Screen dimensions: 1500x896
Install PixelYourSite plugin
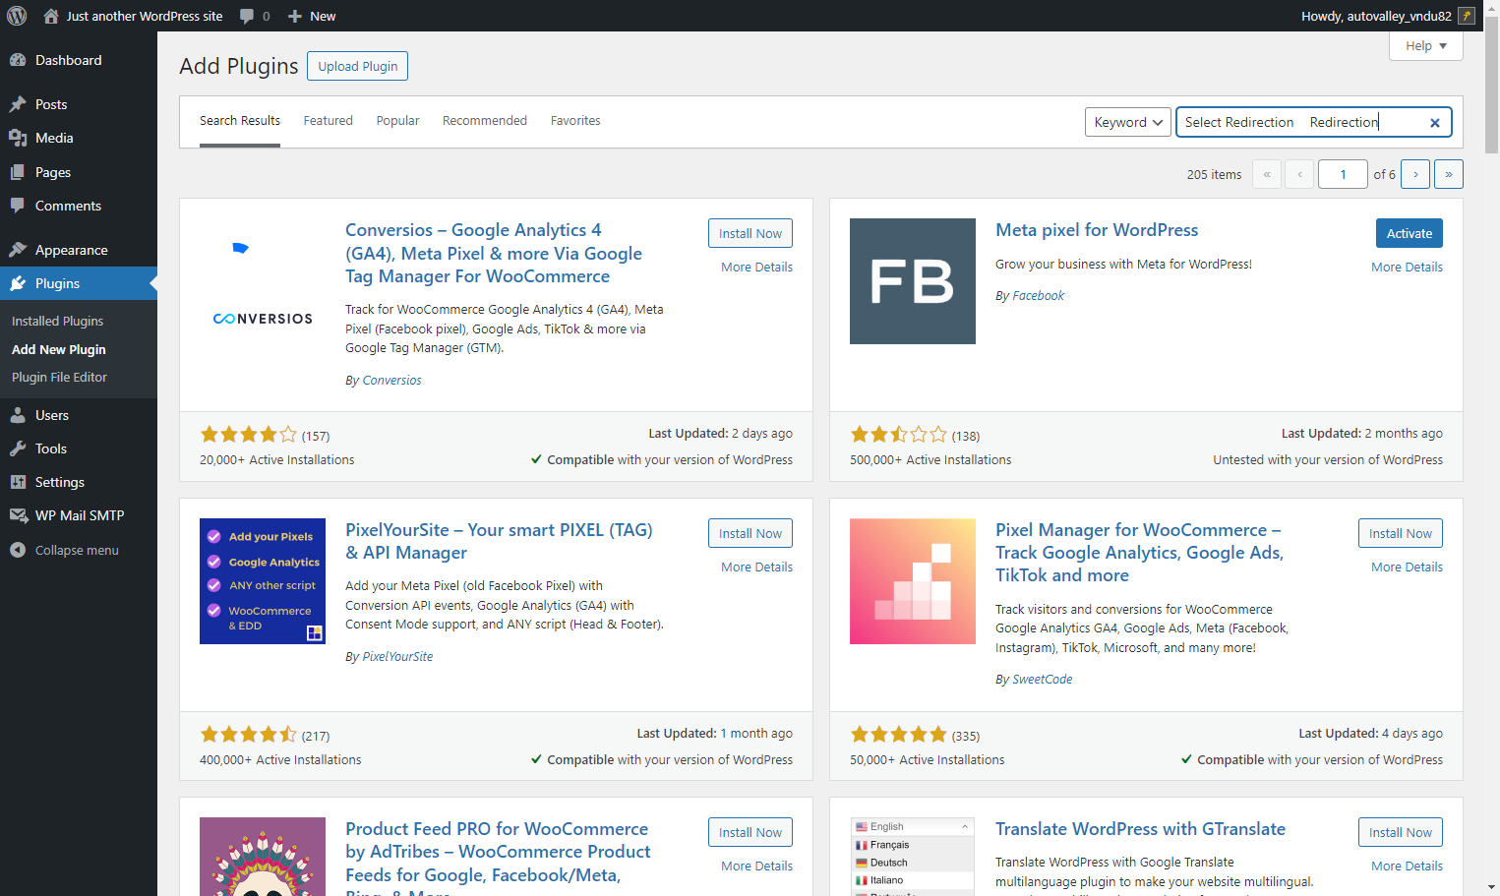tap(750, 533)
